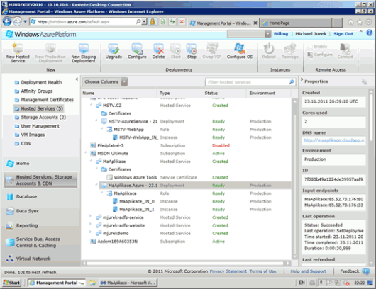Click the security lock icon in address bar

(153, 22)
